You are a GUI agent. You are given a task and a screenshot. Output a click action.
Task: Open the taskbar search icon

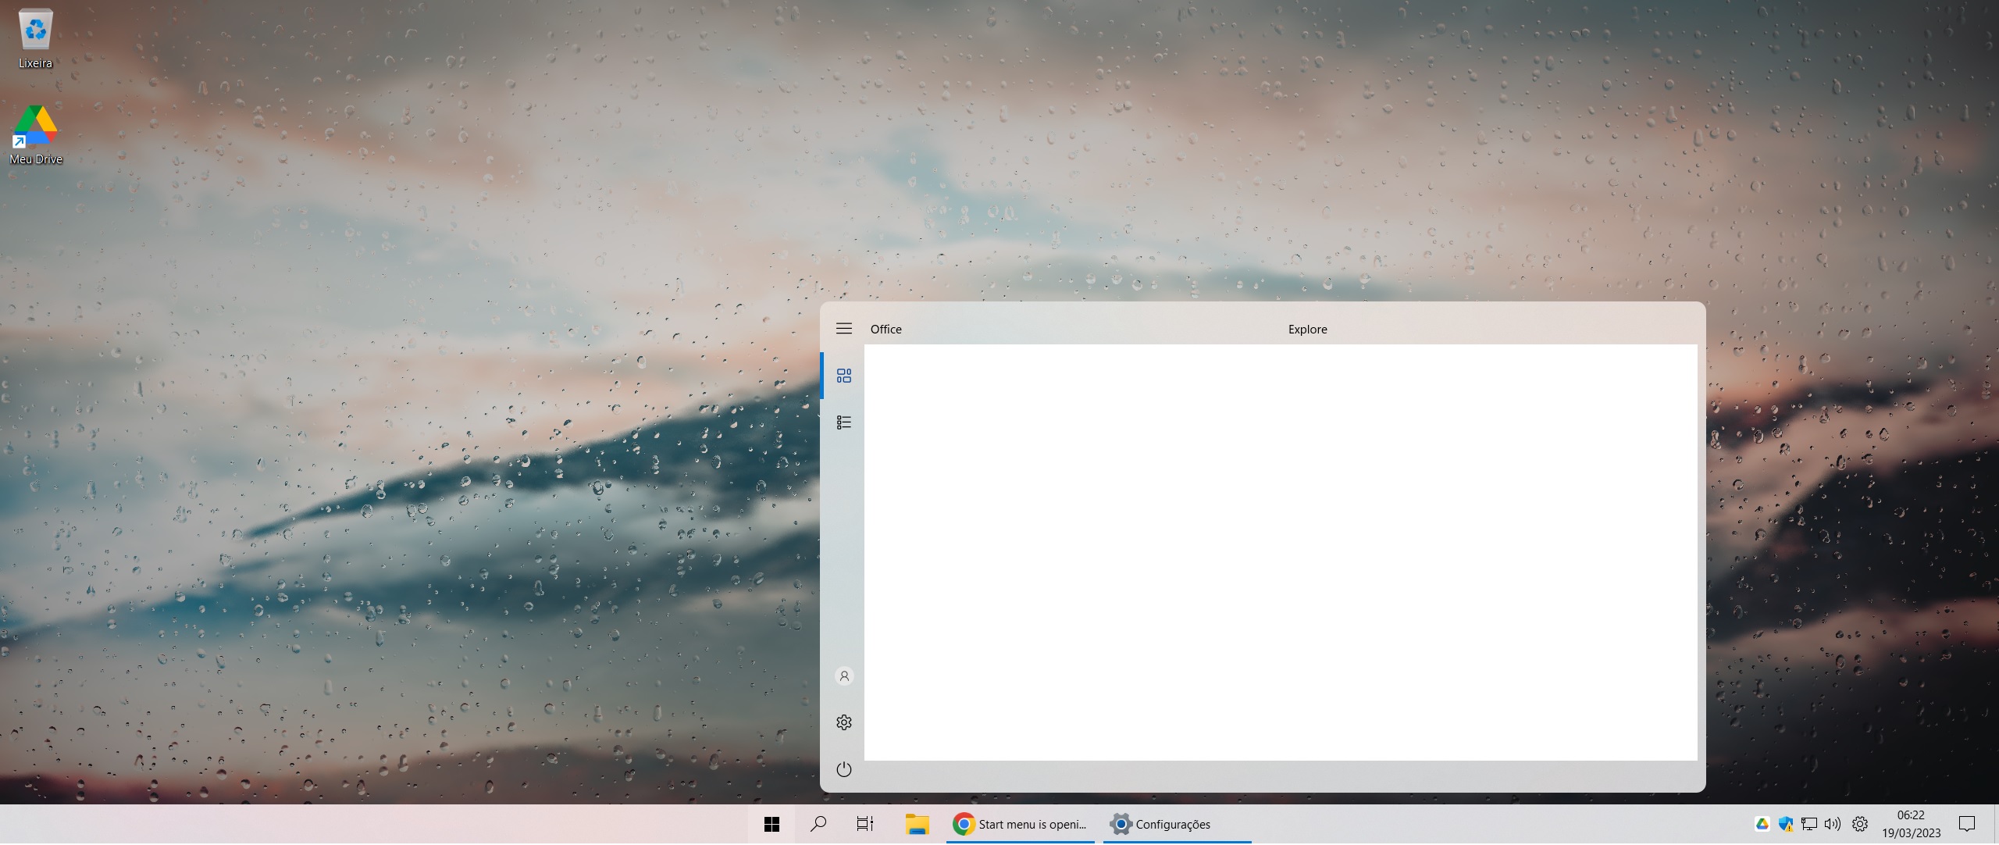coord(818,825)
